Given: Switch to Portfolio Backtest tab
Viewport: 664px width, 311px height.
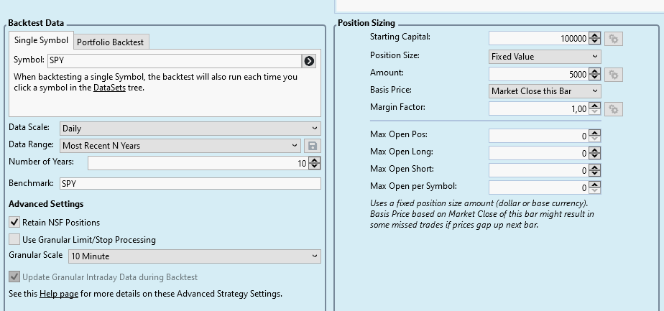Looking at the screenshot, I should point(110,42).
